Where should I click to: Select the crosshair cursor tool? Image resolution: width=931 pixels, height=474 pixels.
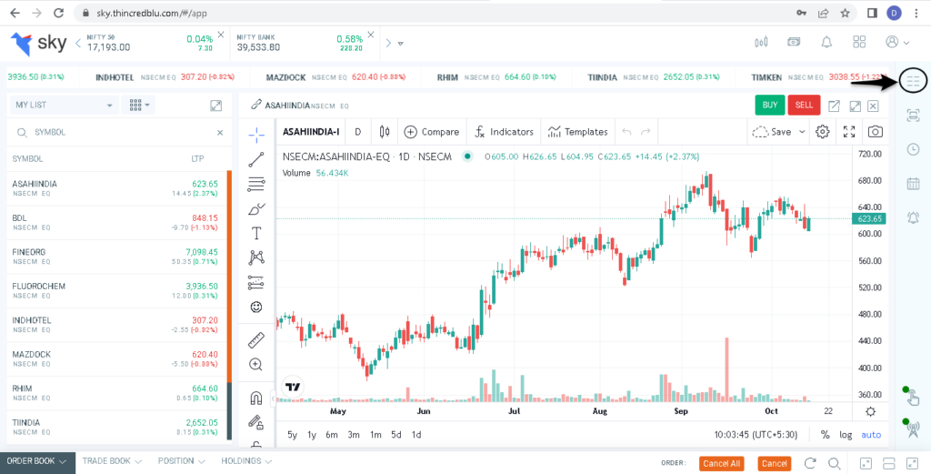point(256,135)
